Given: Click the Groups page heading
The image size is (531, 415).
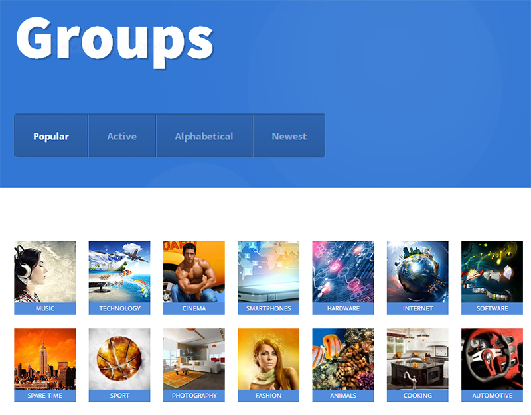Looking at the screenshot, I should 114,41.
